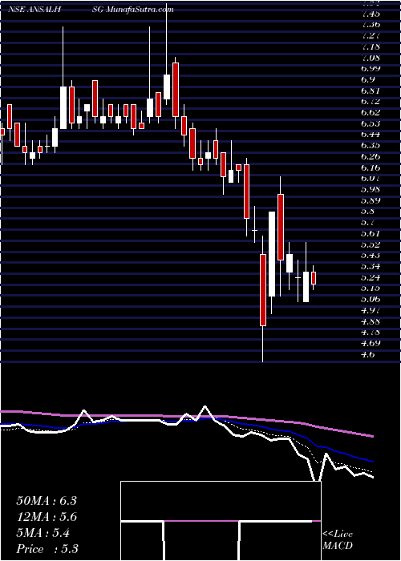Click the 4.69 price axis label

[371, 344]
